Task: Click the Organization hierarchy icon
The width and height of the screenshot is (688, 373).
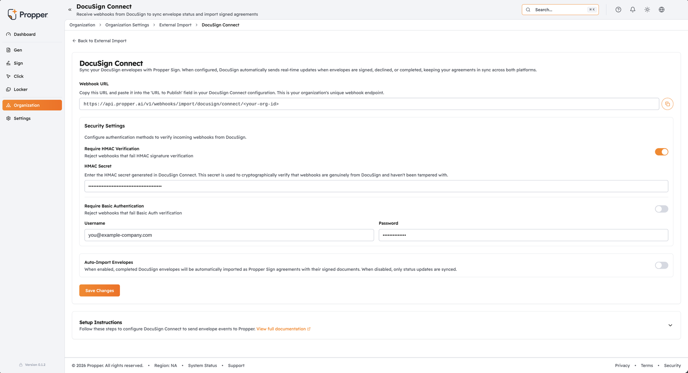Action: (x=8, y=105)
